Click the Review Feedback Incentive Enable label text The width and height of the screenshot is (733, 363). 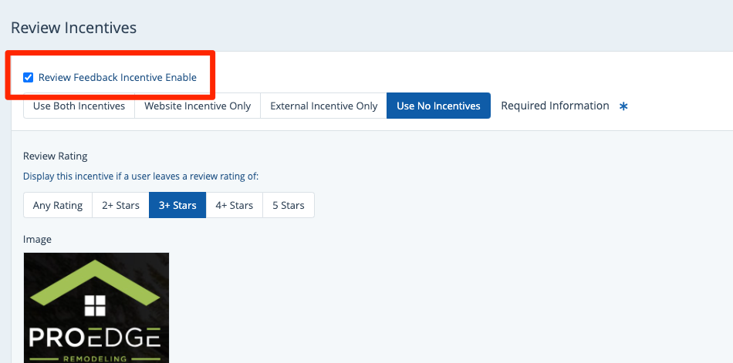pos(117,77)
